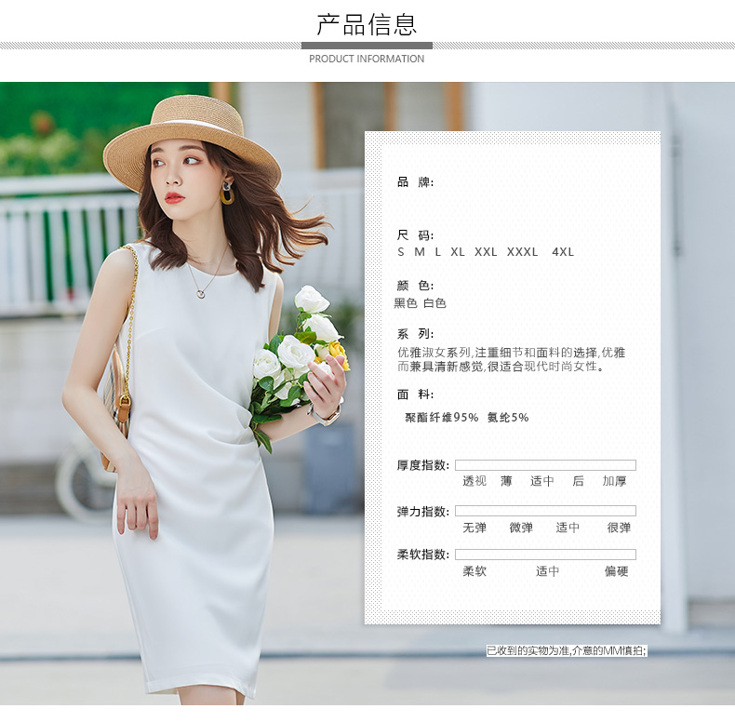
Task: Click 适中 under softness index
Action: (x=547, y=571)
